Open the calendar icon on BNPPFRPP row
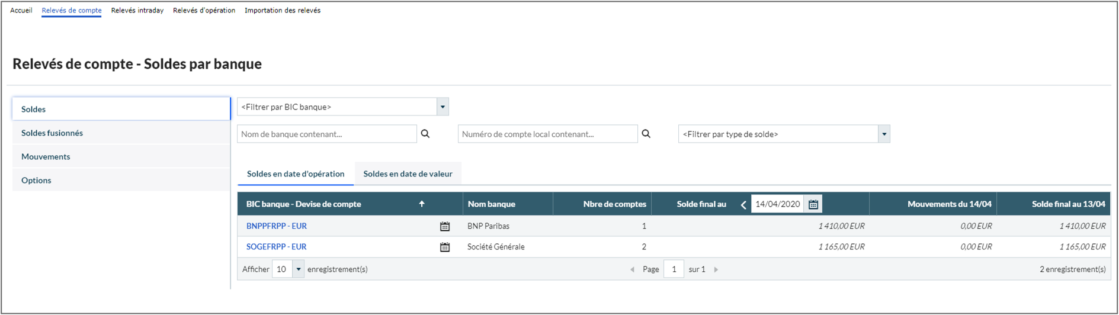1119x315 pixels. 445,226
